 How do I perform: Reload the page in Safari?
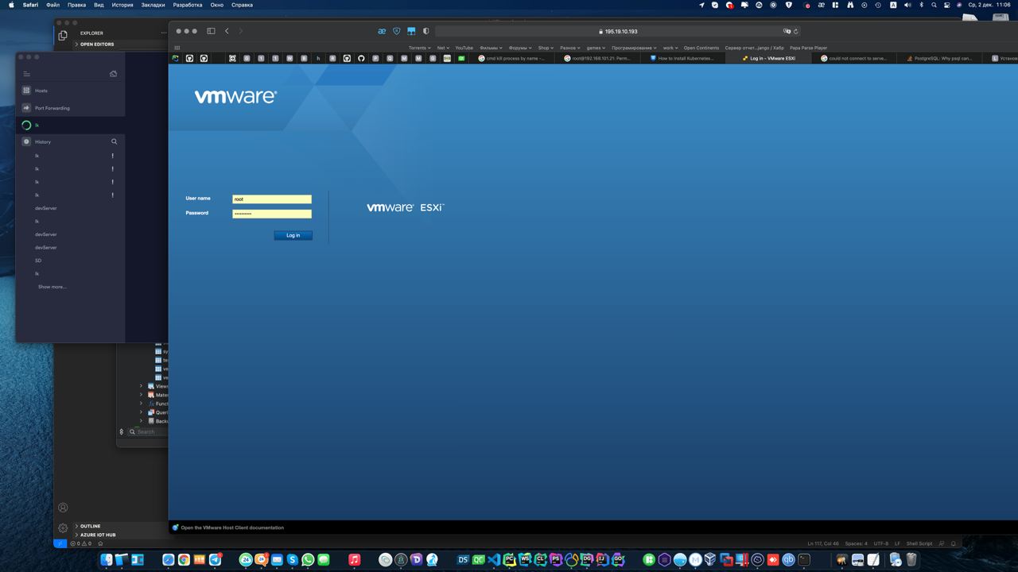click(795, 32)
